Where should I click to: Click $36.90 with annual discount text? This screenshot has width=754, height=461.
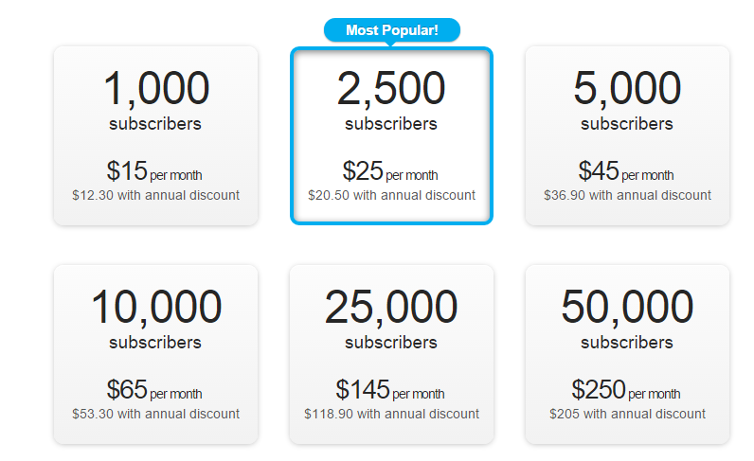627,195
